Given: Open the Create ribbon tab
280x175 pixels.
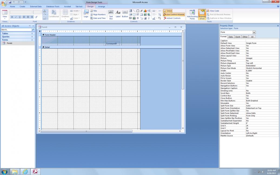Looking at the screenshot, I should click(x=22, y=6).
